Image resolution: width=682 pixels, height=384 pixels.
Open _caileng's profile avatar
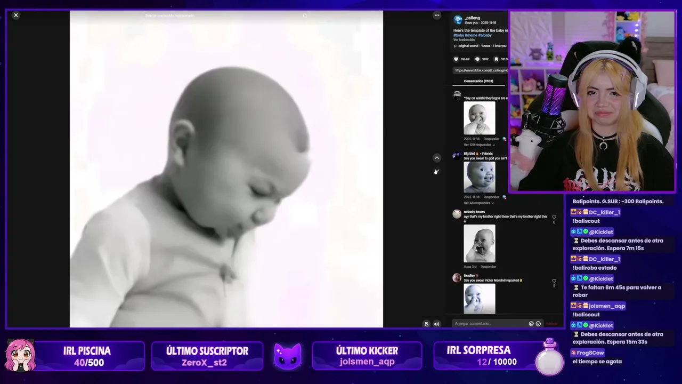[458, 20]
